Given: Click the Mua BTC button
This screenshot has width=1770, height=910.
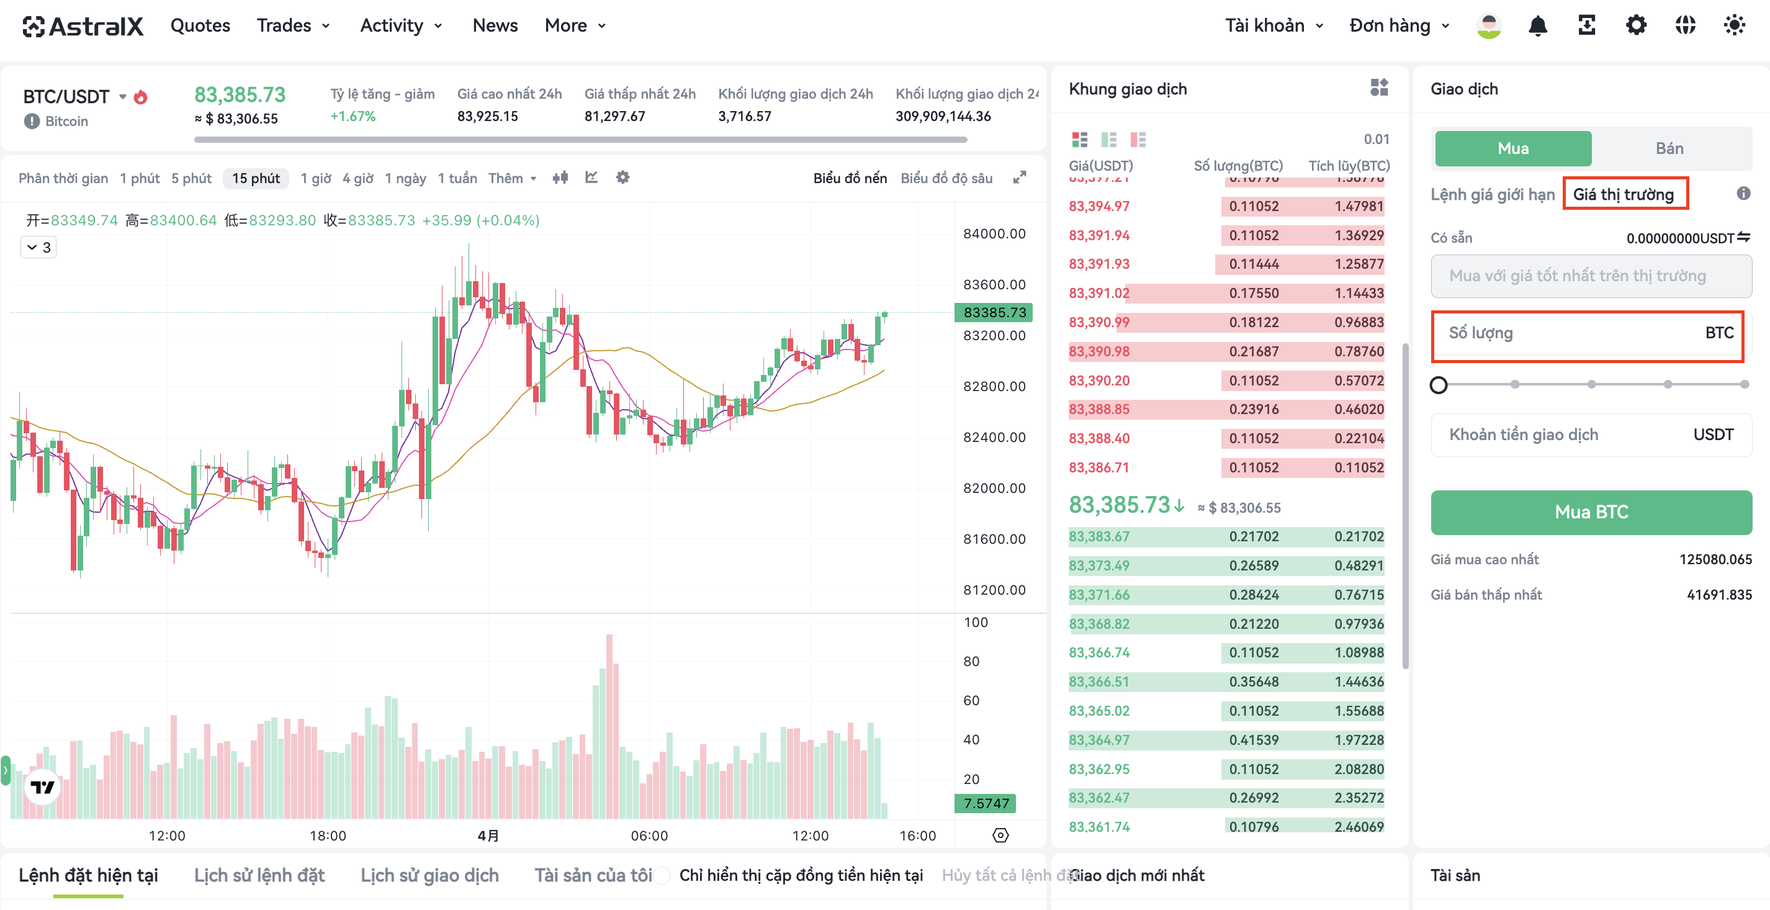Looking at the screenshot, I should coord(1591,512).
